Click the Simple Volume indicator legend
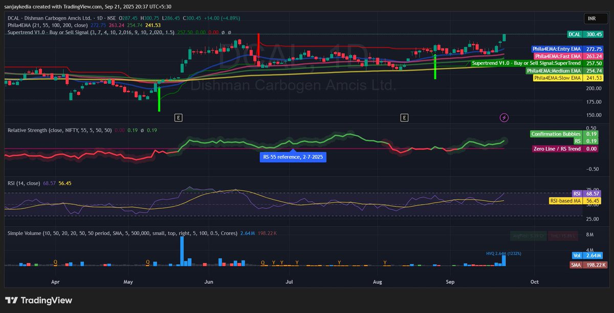The height and width of the screenshot is (313, 614). tap(122, 233)
